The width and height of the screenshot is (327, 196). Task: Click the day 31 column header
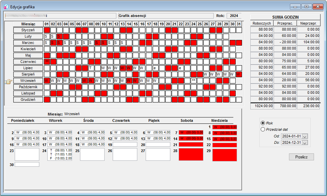239,24
